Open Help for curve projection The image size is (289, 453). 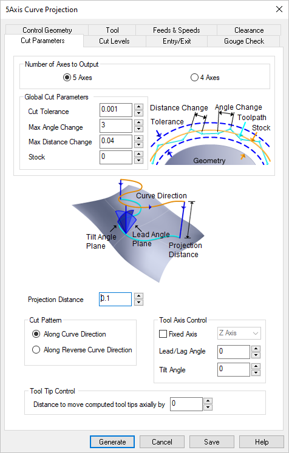click(262, 441)
